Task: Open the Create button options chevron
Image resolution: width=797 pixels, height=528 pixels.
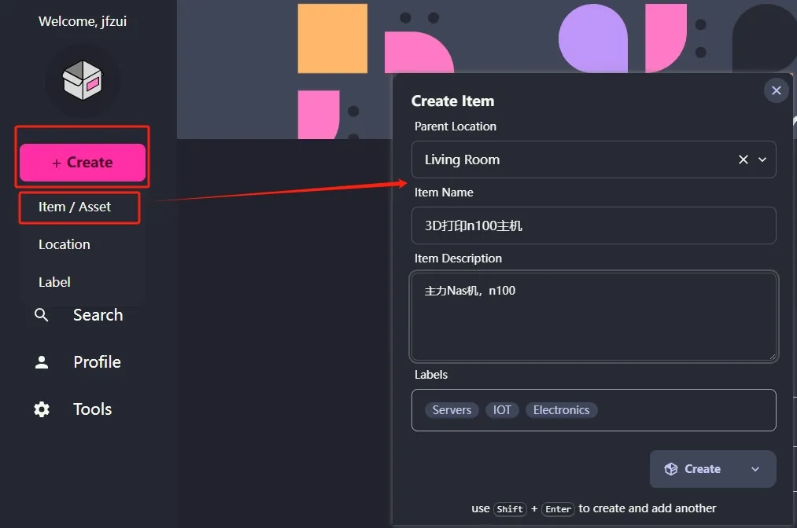Action: (755, 469)
